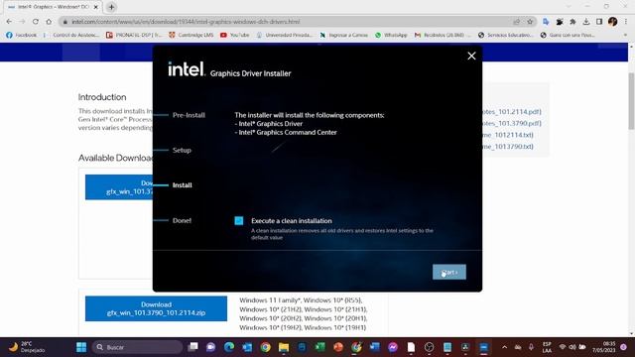
Task: Open the Ingresar a Canvas bookmark
Action: pos(344,36)
